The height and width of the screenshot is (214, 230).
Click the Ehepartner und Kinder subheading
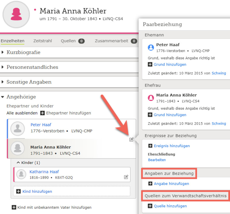click(x=30, y=106)
